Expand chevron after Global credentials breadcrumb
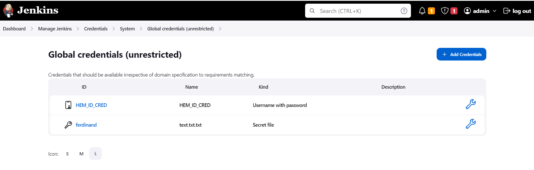 (x=220, y=29)
